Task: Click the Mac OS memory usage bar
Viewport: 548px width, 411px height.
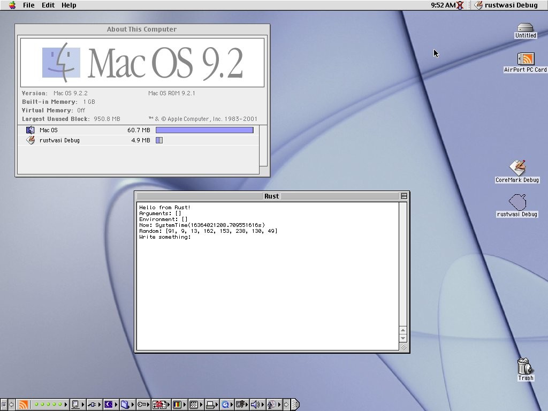Action: [x=204, y=130]
